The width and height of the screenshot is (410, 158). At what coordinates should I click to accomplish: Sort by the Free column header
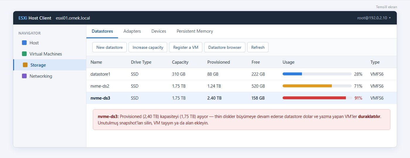256,62
